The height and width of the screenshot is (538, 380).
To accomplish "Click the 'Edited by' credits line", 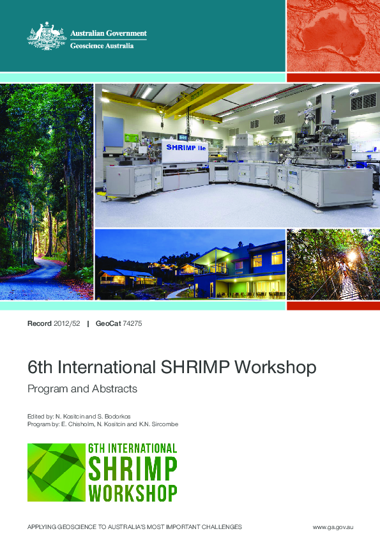I will coord(79,416).
